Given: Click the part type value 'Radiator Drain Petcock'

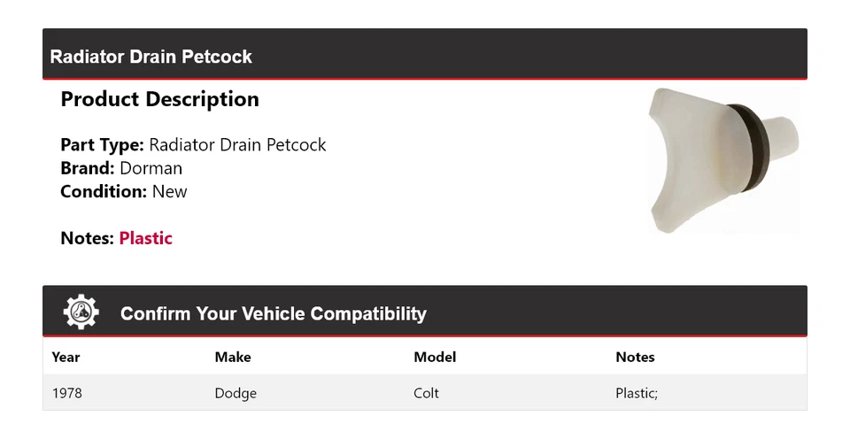Looking at the screenshot, I should coord(237,145).
